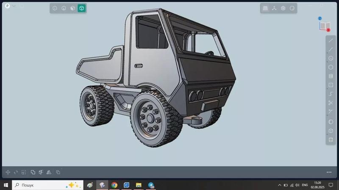
Task: Open Google Chrome from the taskbar
Action: pyautogui.click(x=114, y=185)
